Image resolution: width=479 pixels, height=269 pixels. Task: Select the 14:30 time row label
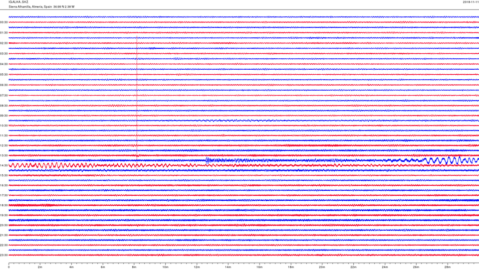click(x=3, y=165)
